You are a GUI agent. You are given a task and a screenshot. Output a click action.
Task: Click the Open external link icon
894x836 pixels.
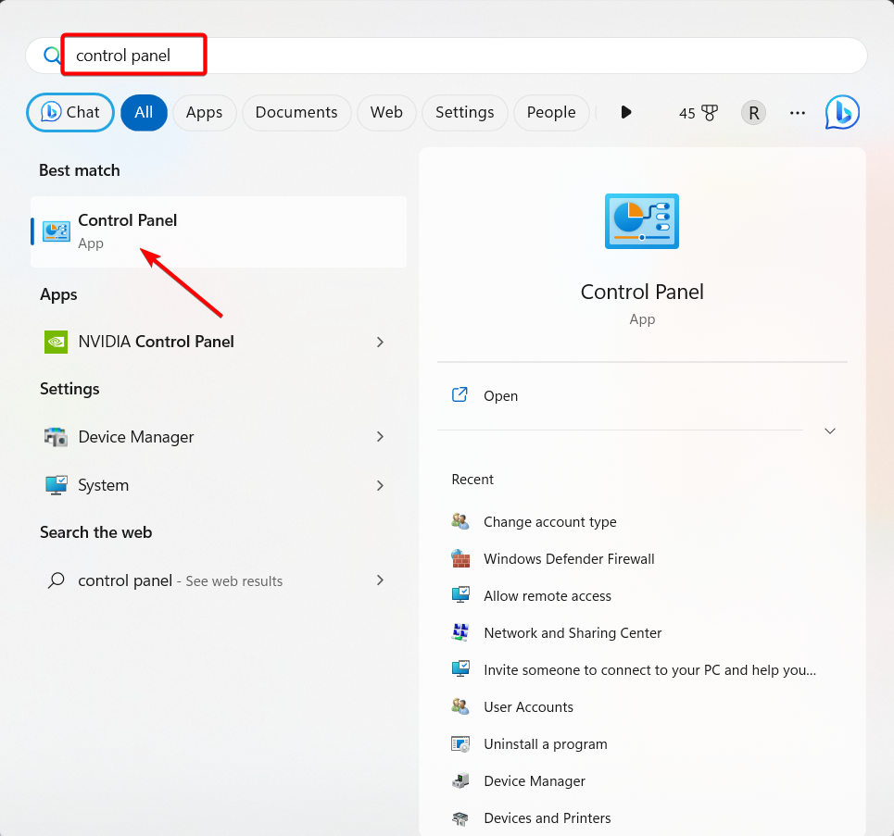pyautogui.click(x=460, y=395)
